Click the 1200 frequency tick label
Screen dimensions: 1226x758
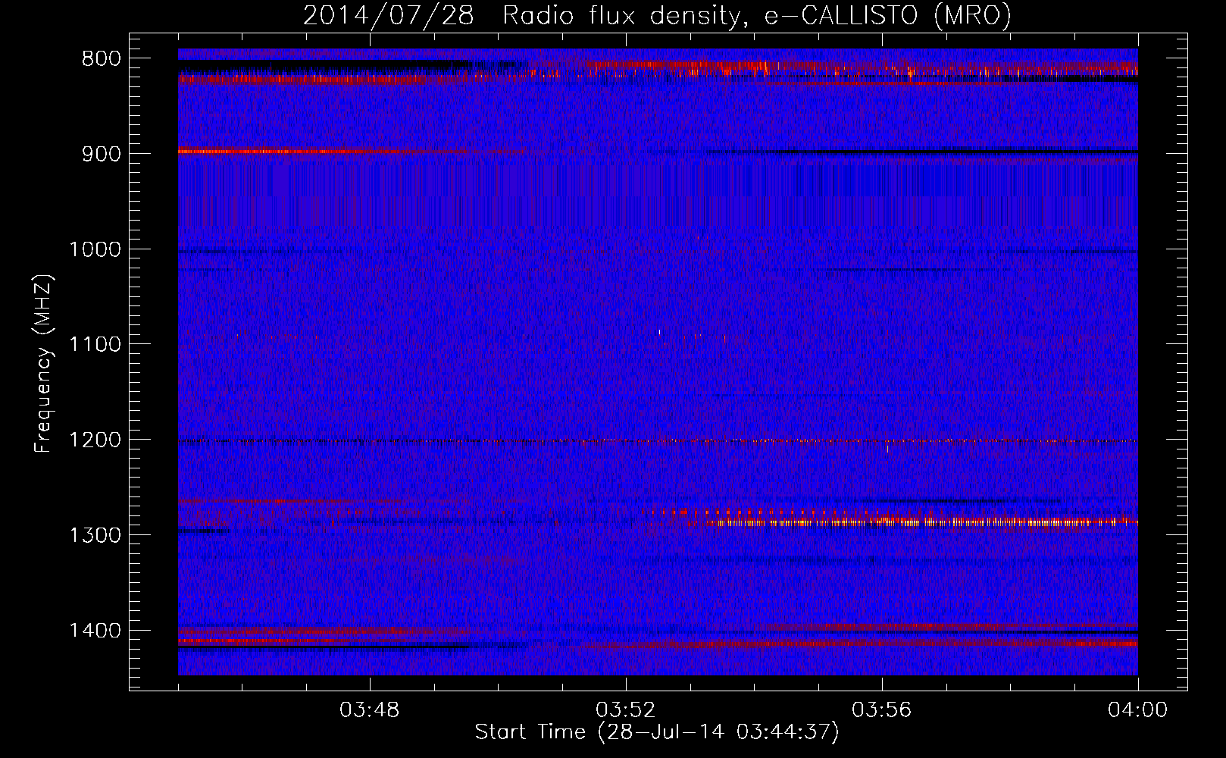95,440
